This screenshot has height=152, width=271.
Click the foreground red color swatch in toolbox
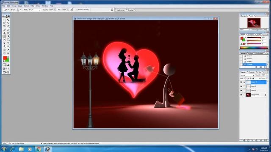pyautogui.click(x=5, y=58)
